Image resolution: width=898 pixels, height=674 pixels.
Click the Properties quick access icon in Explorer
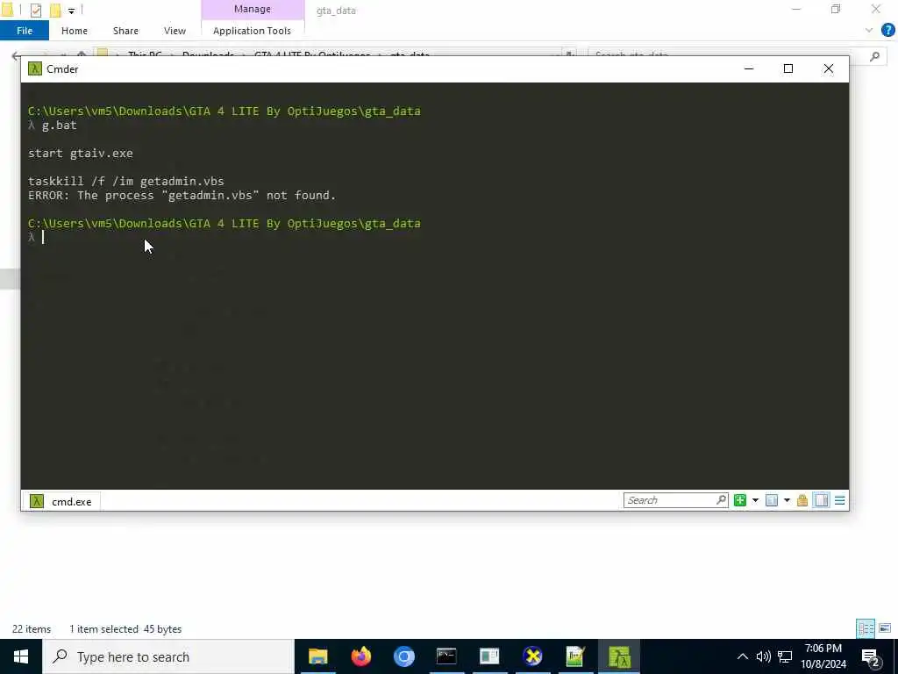(35, 10)
